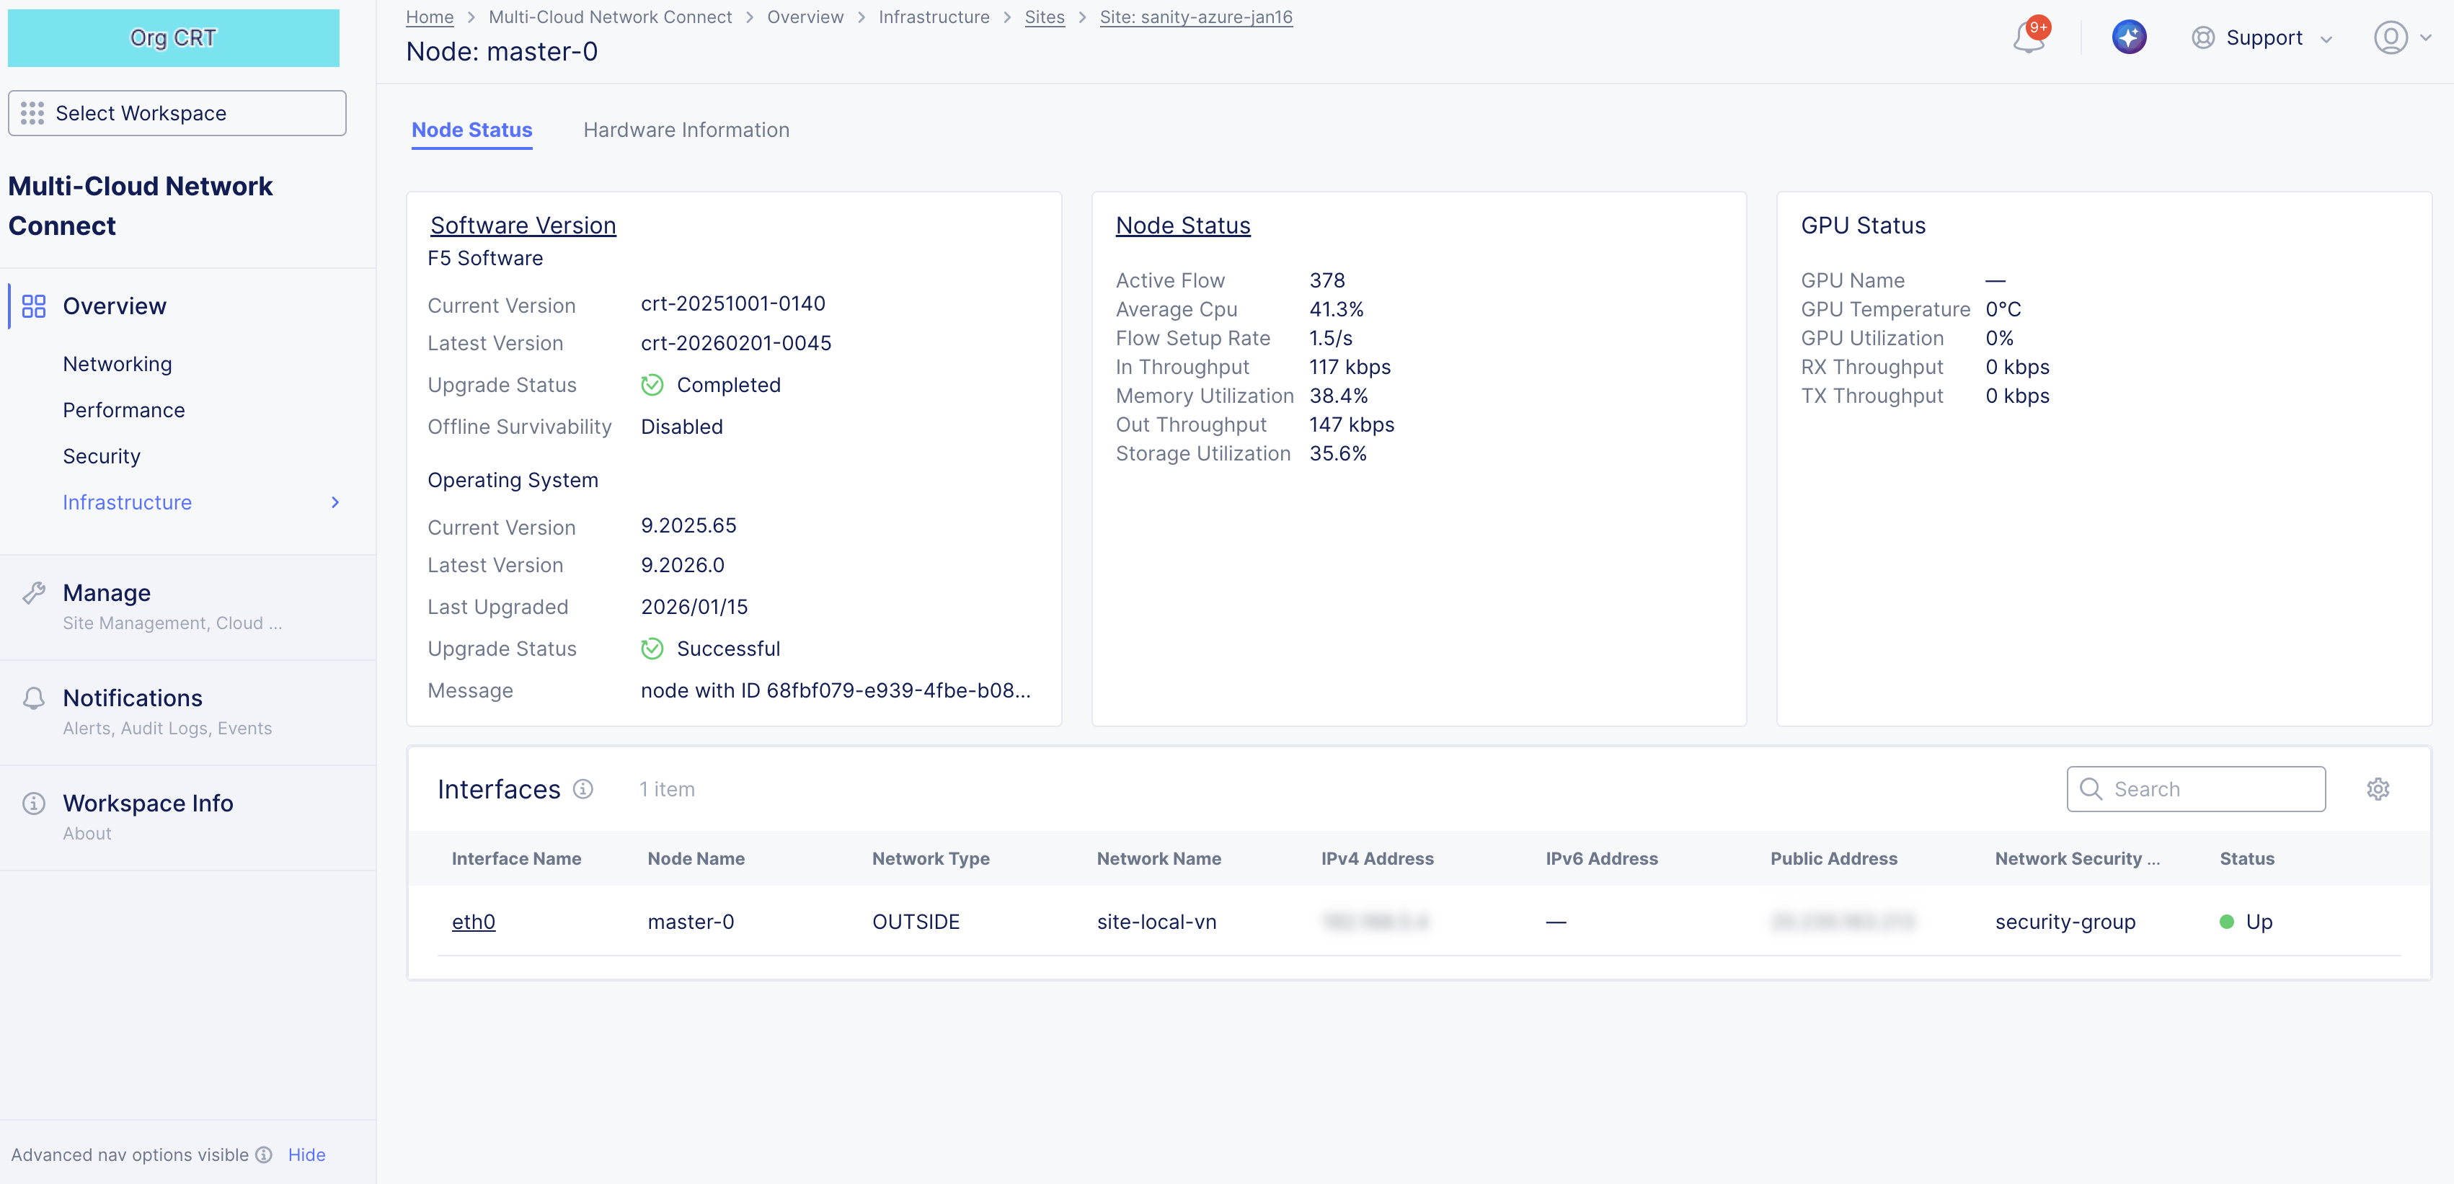The height and width of the screenshot is (1184, 2454).
Task: Click the AI assistant sparkle icon
Action: tap(2130, 37)
